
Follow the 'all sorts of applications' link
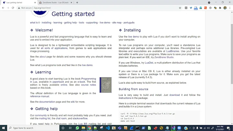[54, 48]
